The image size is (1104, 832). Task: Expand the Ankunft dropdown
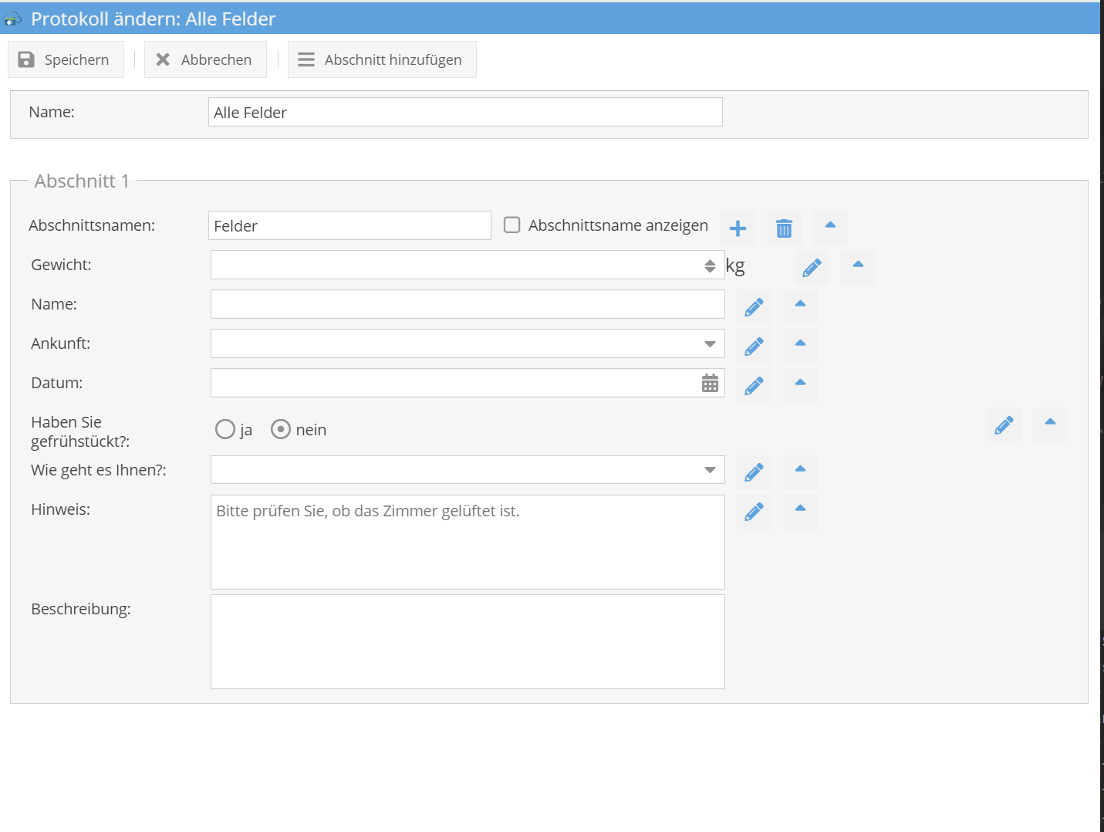[x=710, y=344]
